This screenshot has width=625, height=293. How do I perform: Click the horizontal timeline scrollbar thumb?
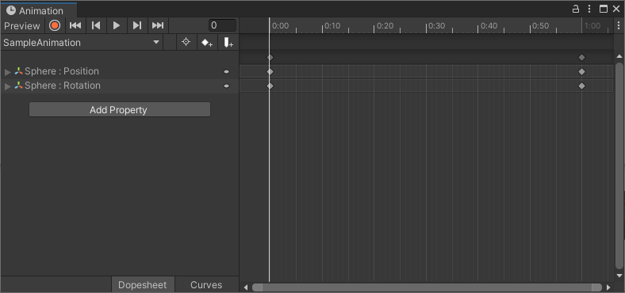point(427,287)
